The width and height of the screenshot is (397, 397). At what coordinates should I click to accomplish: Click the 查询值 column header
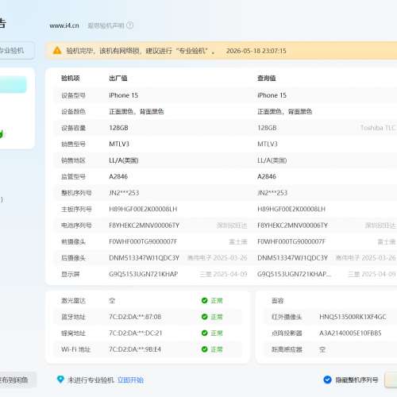[x=267, y=78]
